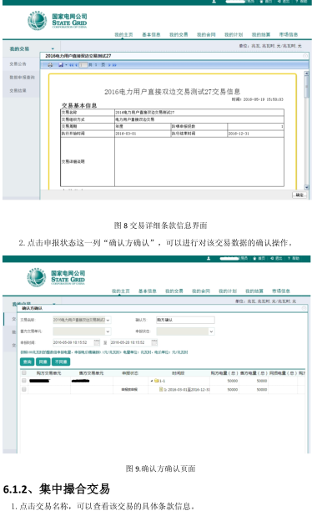The width and height of the screenshot is (317, 521).
Task: Click the 确认方 input field
Action: pos(185,320)
